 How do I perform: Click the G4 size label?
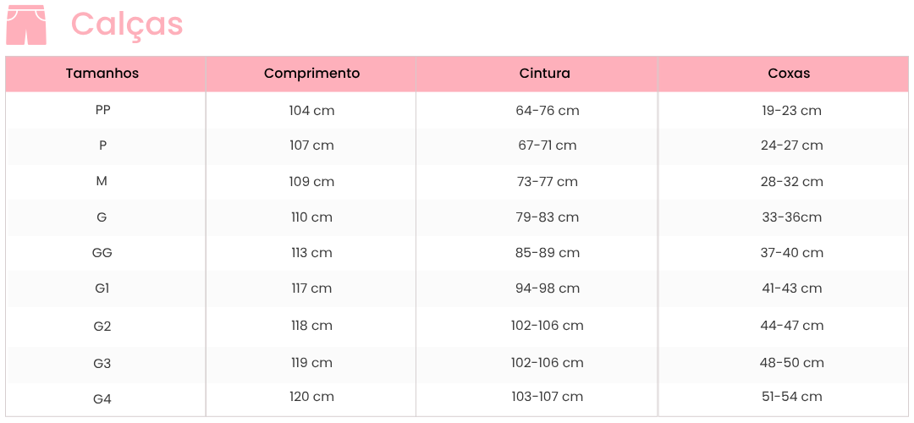point(102,398)
